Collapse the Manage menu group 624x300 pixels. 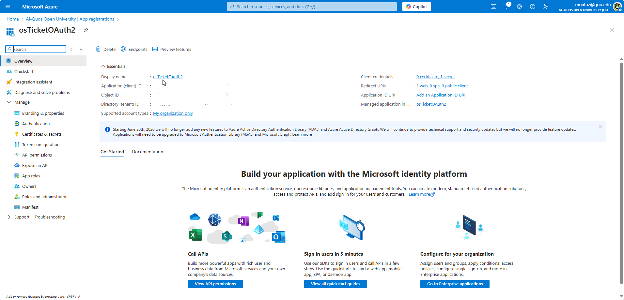tap(9, 102)
